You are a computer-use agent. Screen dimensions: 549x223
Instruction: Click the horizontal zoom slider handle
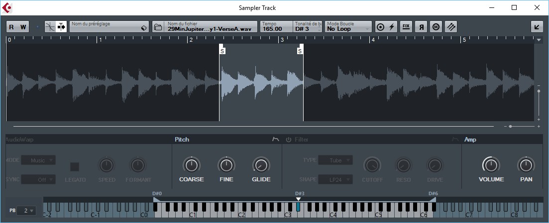click(x=511, y=126)
